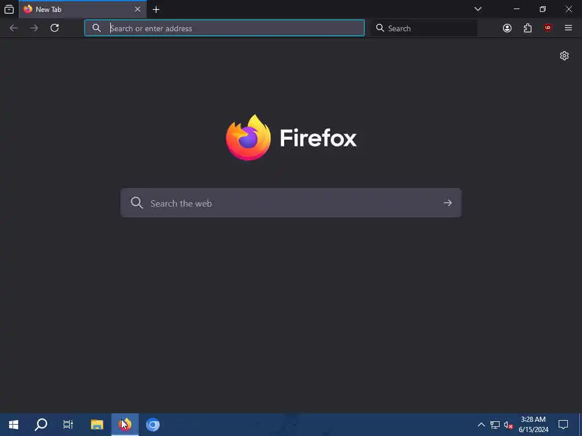Minimize the Firefox window
This screenshot has height=436, width=582.
pyautogui.click(x=517, y=9)
